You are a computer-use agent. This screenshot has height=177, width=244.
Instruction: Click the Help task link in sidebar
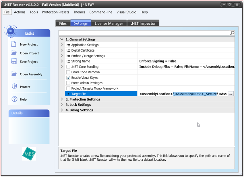click(23, 99)
